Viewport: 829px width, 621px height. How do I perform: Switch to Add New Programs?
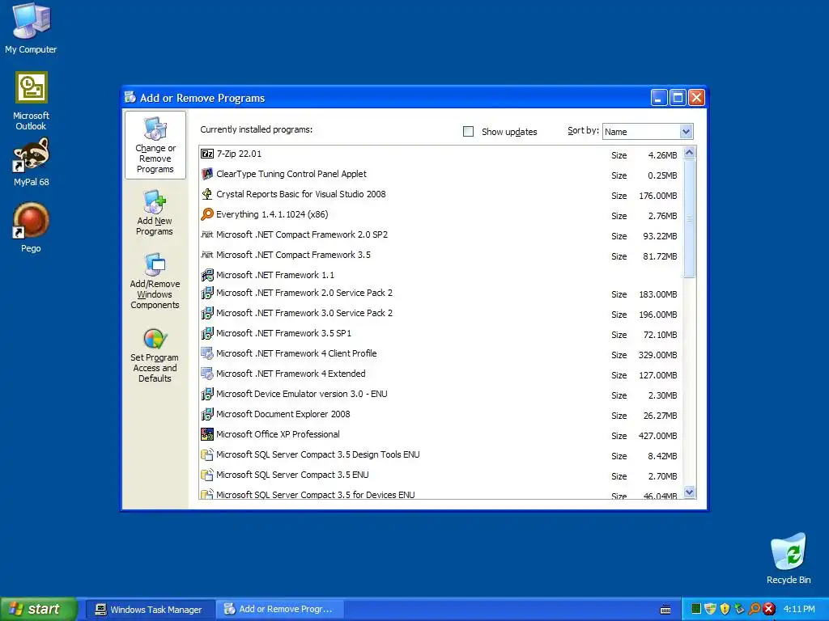pos(155,213)
